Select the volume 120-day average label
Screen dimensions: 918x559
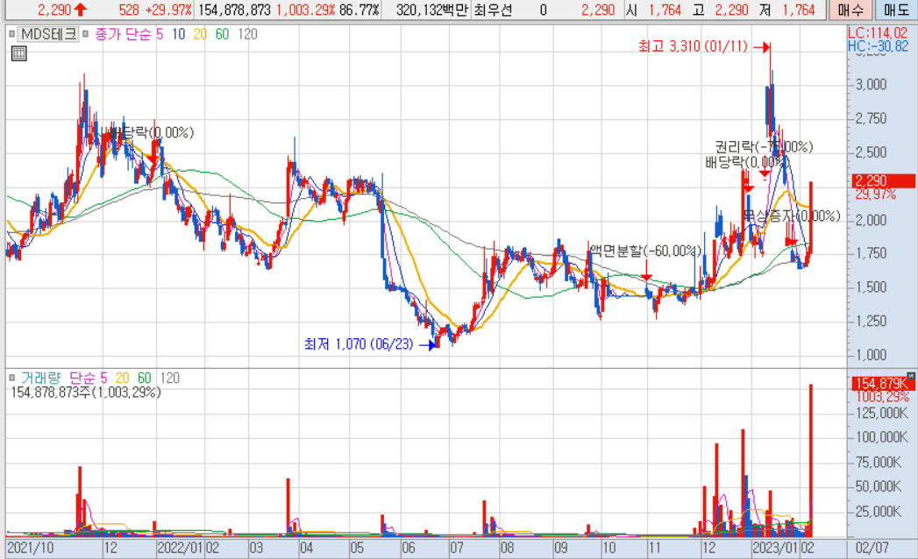click(x=170, y=379)
